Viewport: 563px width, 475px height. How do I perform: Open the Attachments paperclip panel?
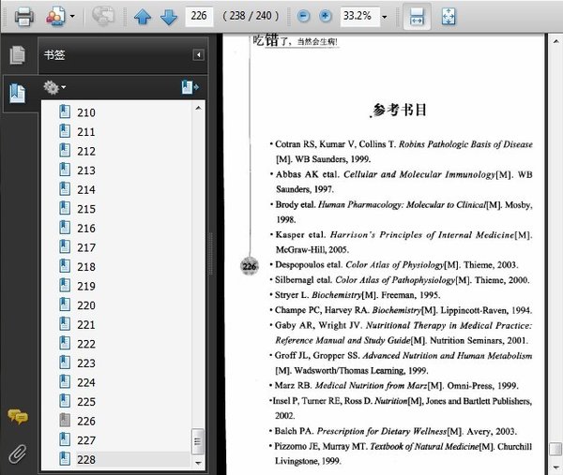(17, 453)
